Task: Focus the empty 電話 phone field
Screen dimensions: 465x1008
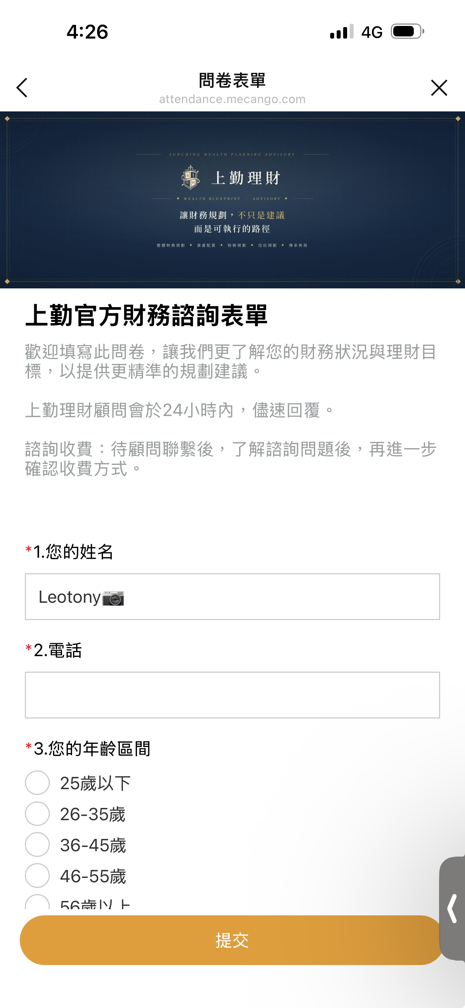Action: (x=232, y=695)
